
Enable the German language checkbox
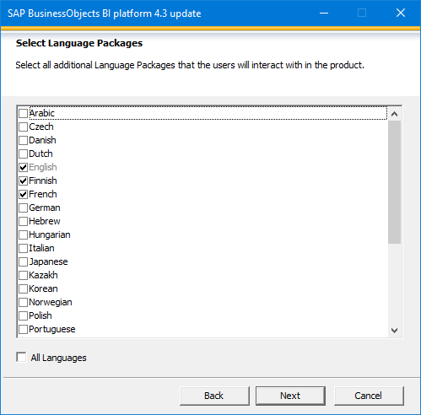pyautogui.click(x=23, y=207)
